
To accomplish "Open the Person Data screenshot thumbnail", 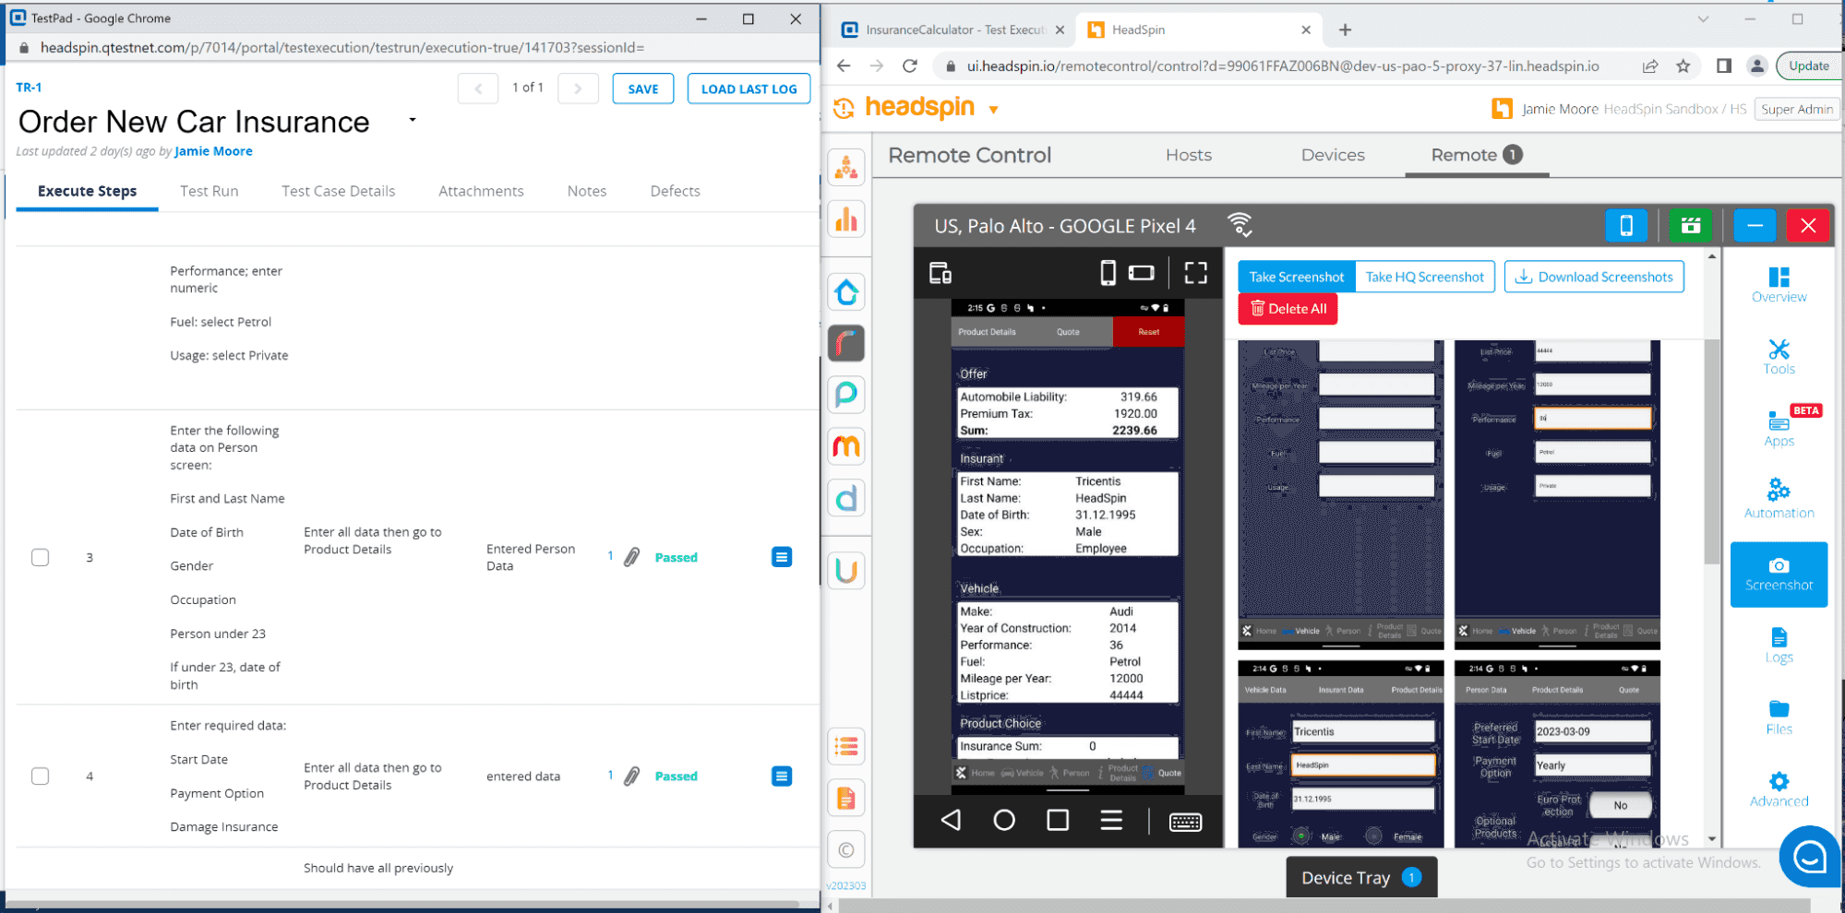I will point(1557,756).
